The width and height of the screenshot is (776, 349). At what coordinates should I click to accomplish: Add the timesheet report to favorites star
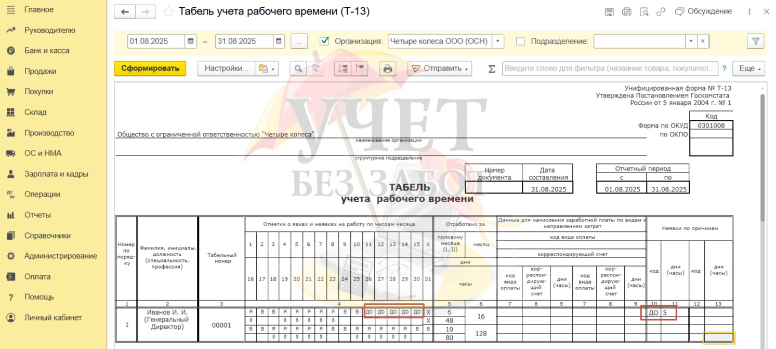point(168,12)
